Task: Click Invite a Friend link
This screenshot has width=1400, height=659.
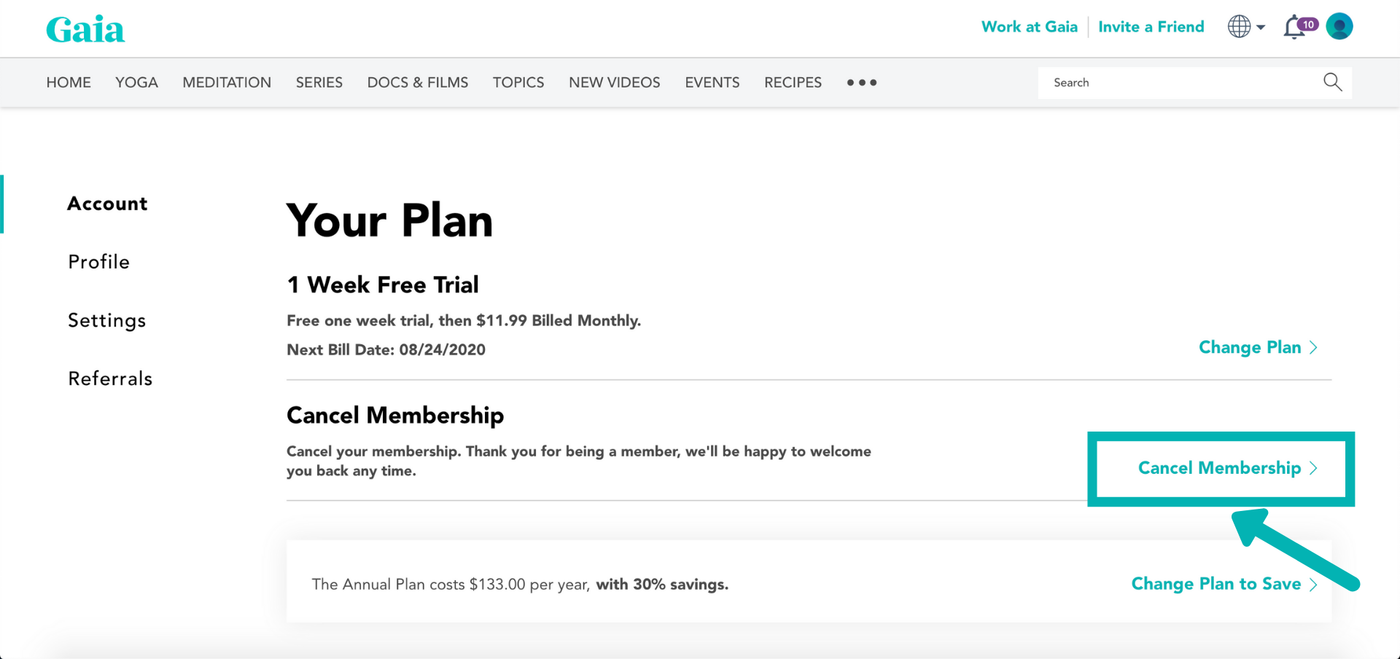Action: [1151, 27]
